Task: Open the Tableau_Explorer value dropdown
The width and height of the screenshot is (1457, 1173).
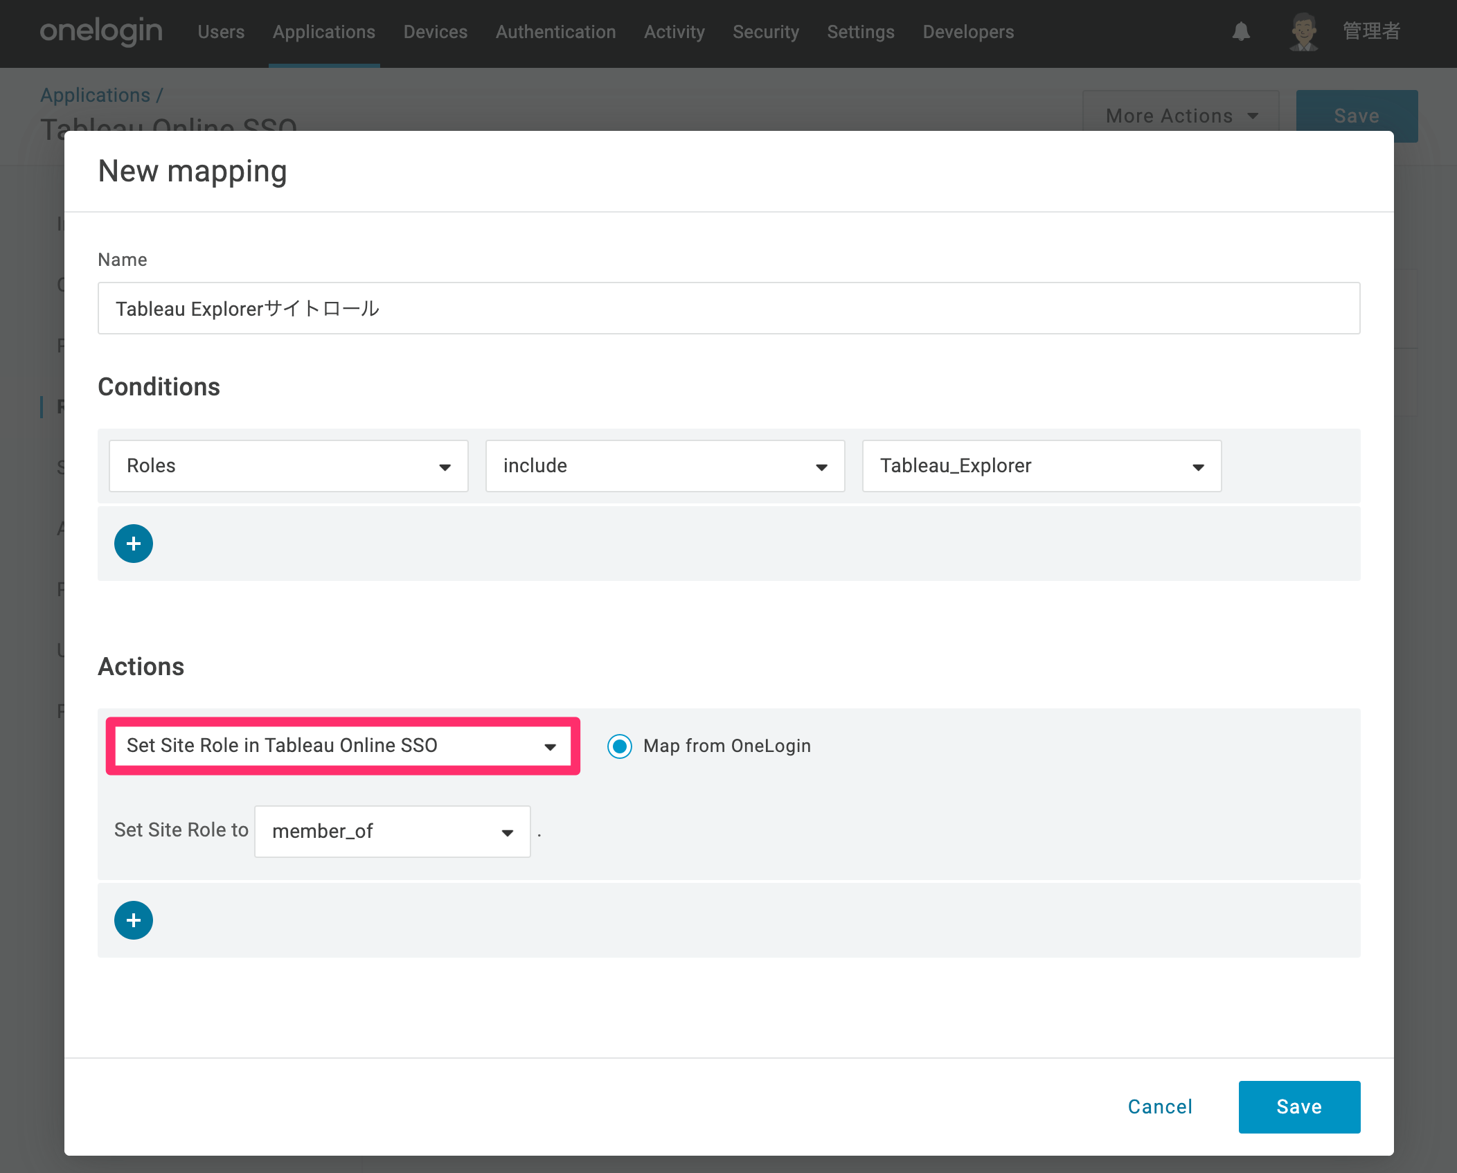Action: [1042, 466]
